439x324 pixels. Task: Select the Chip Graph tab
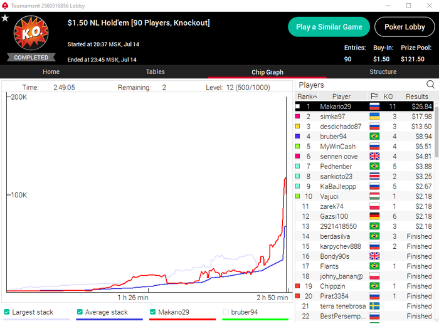[267, 72]
